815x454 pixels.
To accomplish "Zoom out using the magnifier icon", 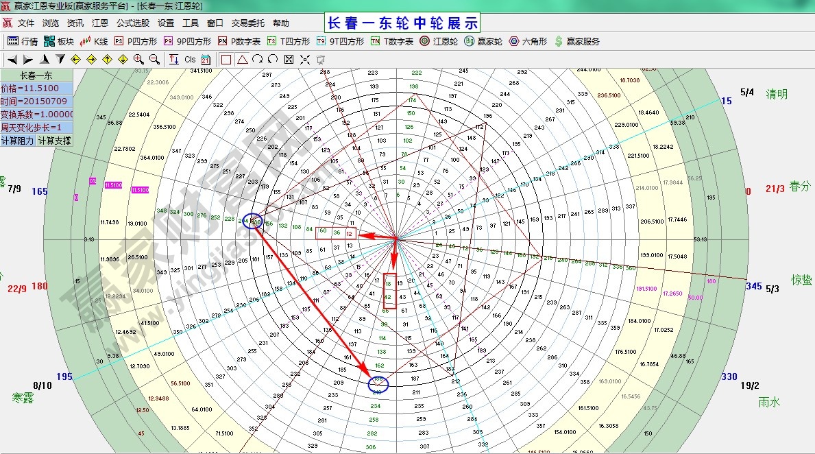I will 154,59.
